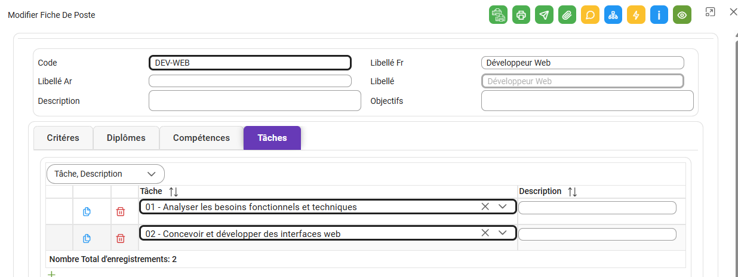This screenshot has height=277, width=738.
Task: Close the Modifier Fiche De Poste dialog
Action: click(x=733, y=12)
